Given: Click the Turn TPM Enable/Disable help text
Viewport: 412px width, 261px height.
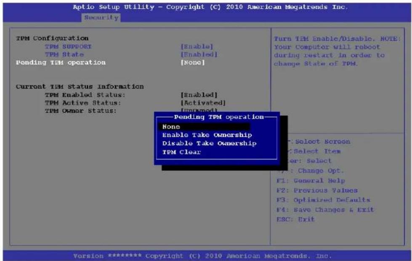Looking at the screenshot, I should point(337,51).
